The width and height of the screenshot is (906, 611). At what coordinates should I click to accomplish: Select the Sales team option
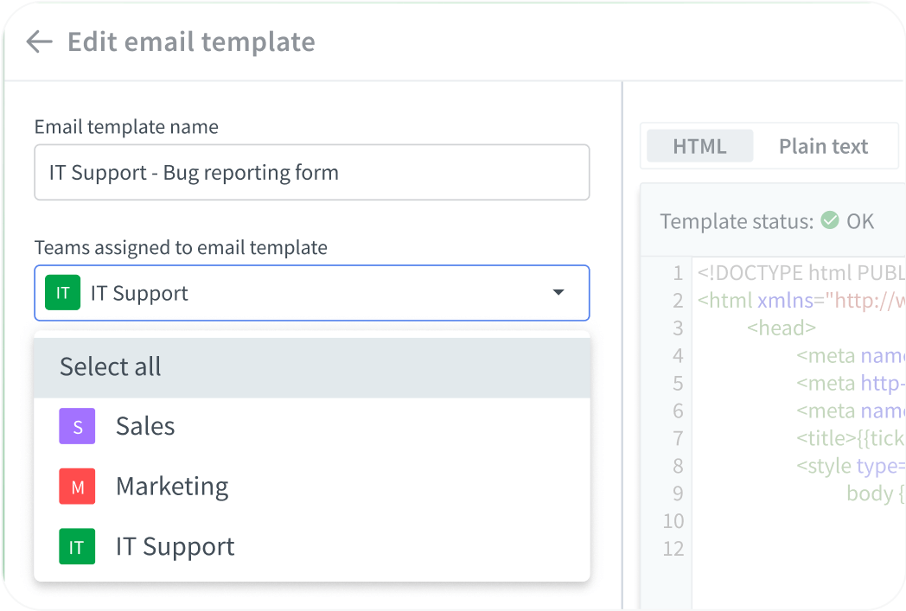[x=144, y=425]
